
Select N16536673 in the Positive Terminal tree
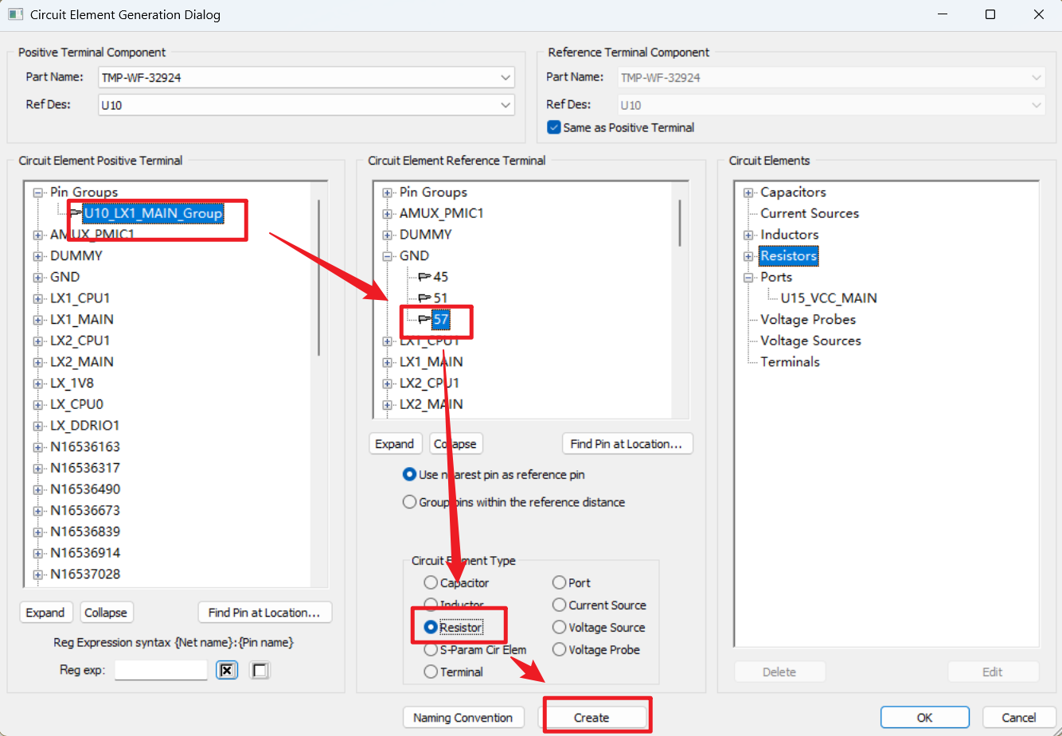tap(85, 511)
